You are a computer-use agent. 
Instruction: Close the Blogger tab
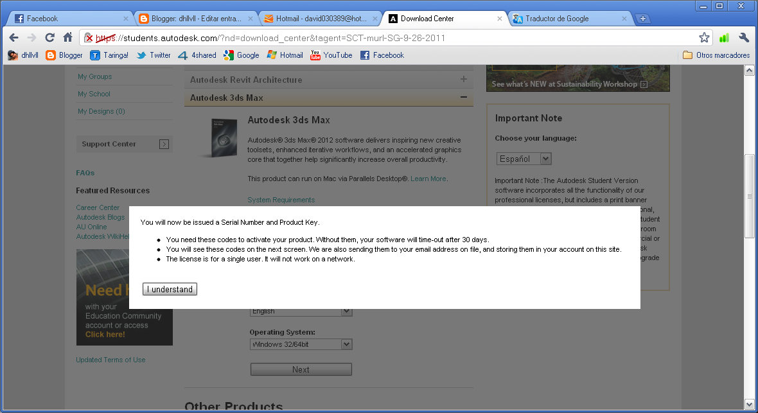tap(251, 19)
